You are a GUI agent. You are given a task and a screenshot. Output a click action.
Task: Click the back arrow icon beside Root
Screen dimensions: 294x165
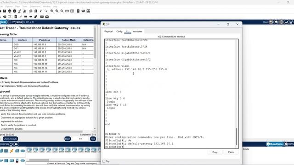[x=271, y=22]
